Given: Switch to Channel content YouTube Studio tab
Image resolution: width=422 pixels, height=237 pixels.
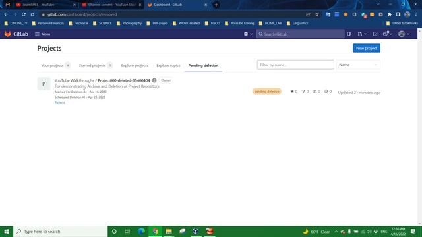Looking at the screenshot, I should 111,5.
